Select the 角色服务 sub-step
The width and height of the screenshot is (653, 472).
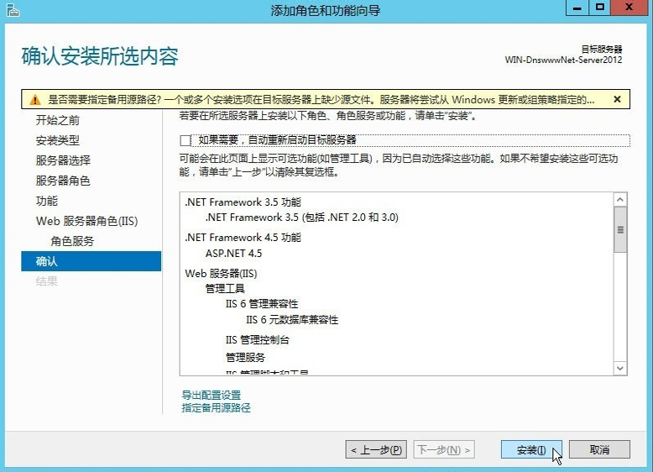[72, 241]
